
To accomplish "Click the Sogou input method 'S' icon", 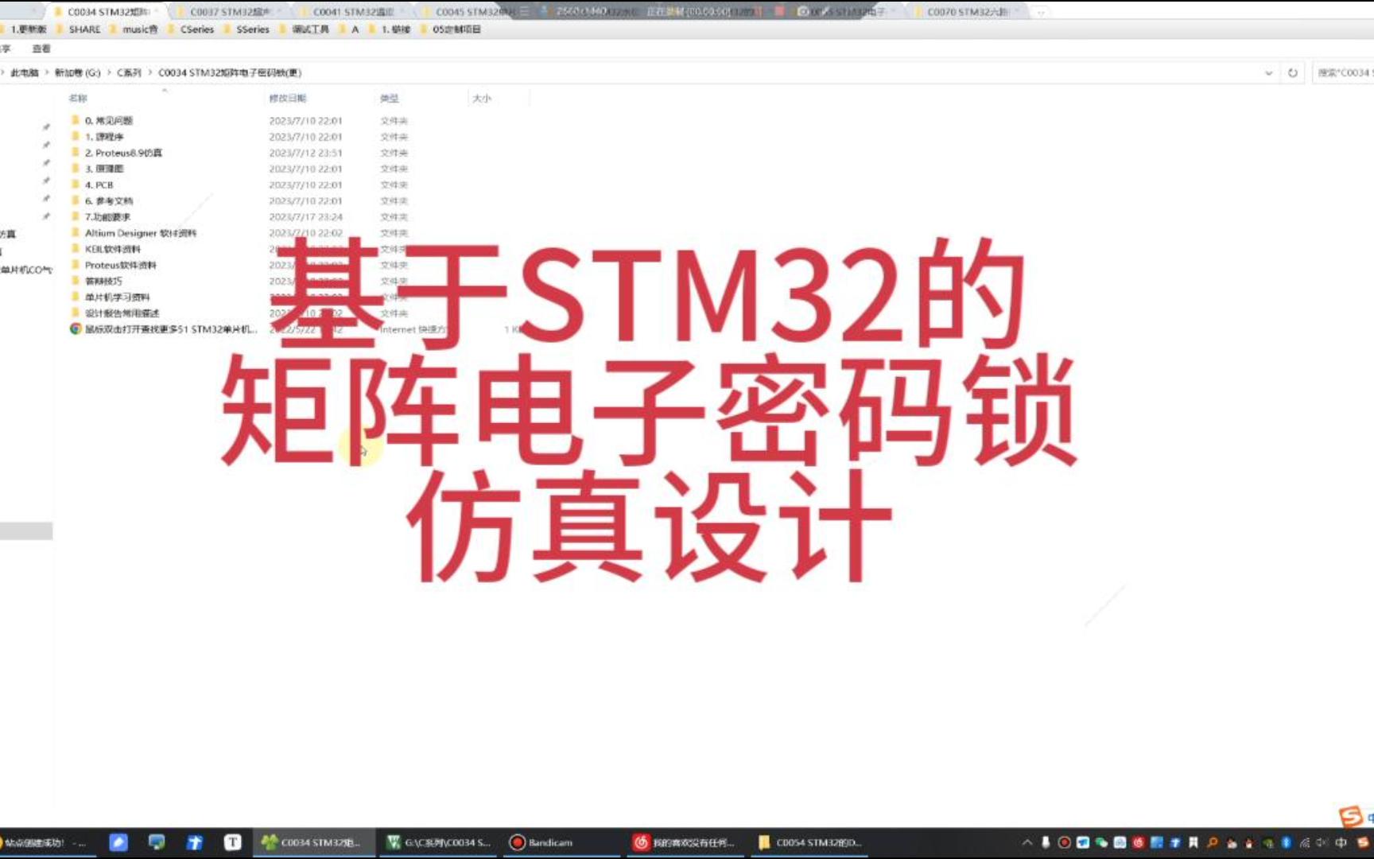I will [1350, 817].
